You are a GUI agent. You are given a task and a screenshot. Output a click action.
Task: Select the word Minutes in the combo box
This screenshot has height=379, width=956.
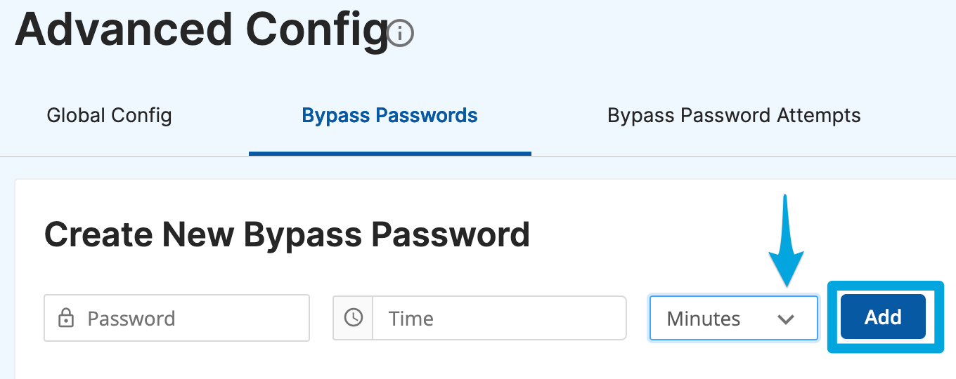(704, 319)
